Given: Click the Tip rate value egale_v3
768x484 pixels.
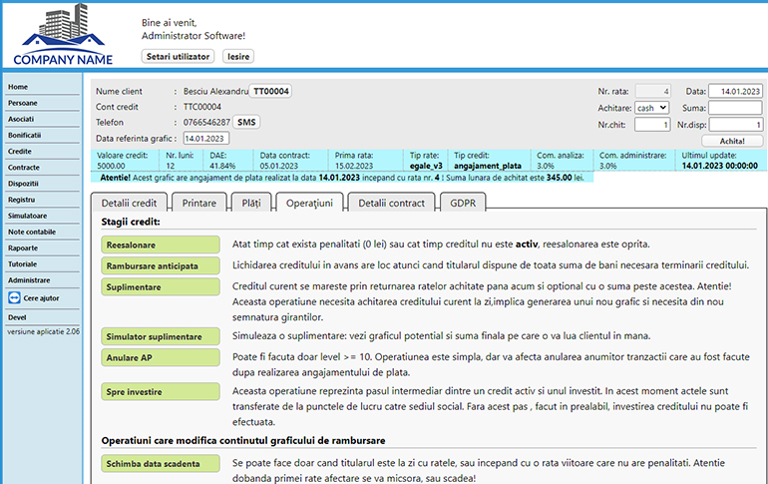Looking at the screenshot, I should tap(426, 166).
